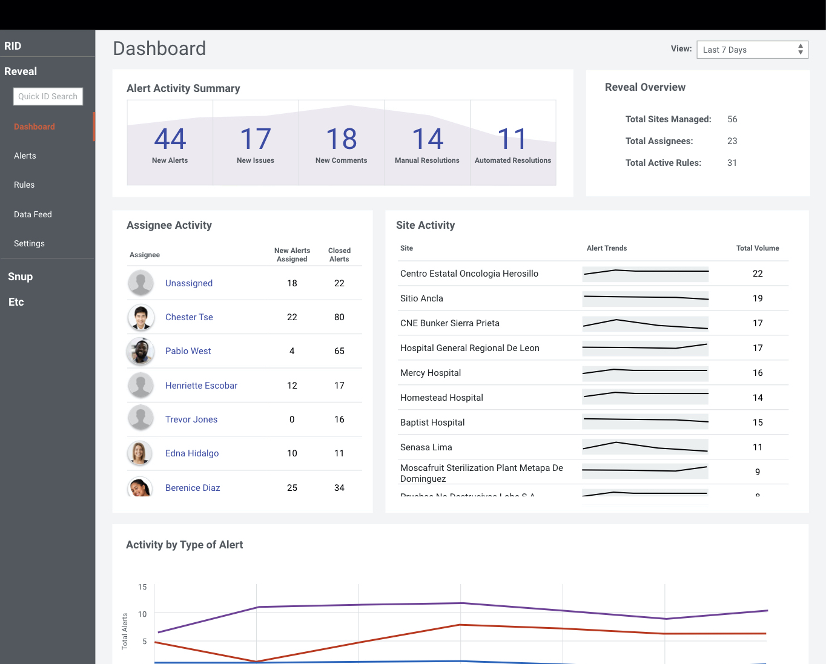Click the Unassigned placeholder avatar

tap(140, 283)
